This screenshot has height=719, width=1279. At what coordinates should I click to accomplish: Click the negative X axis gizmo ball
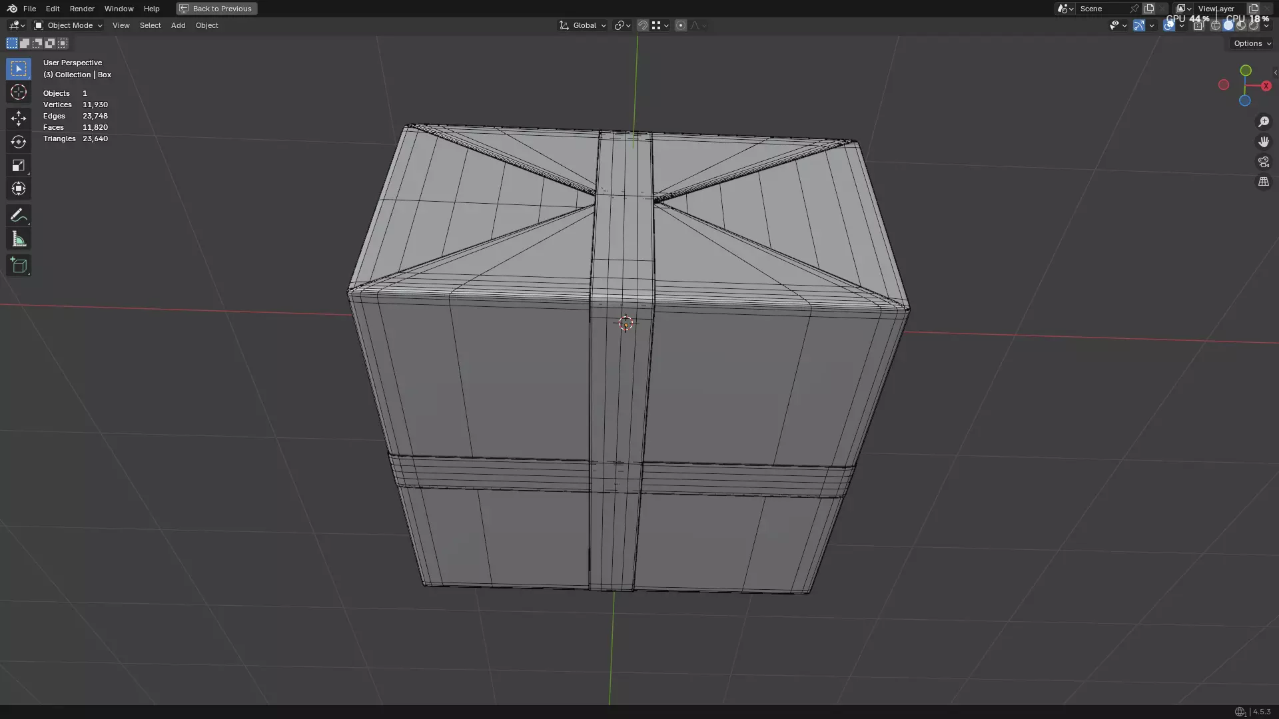1224,85
